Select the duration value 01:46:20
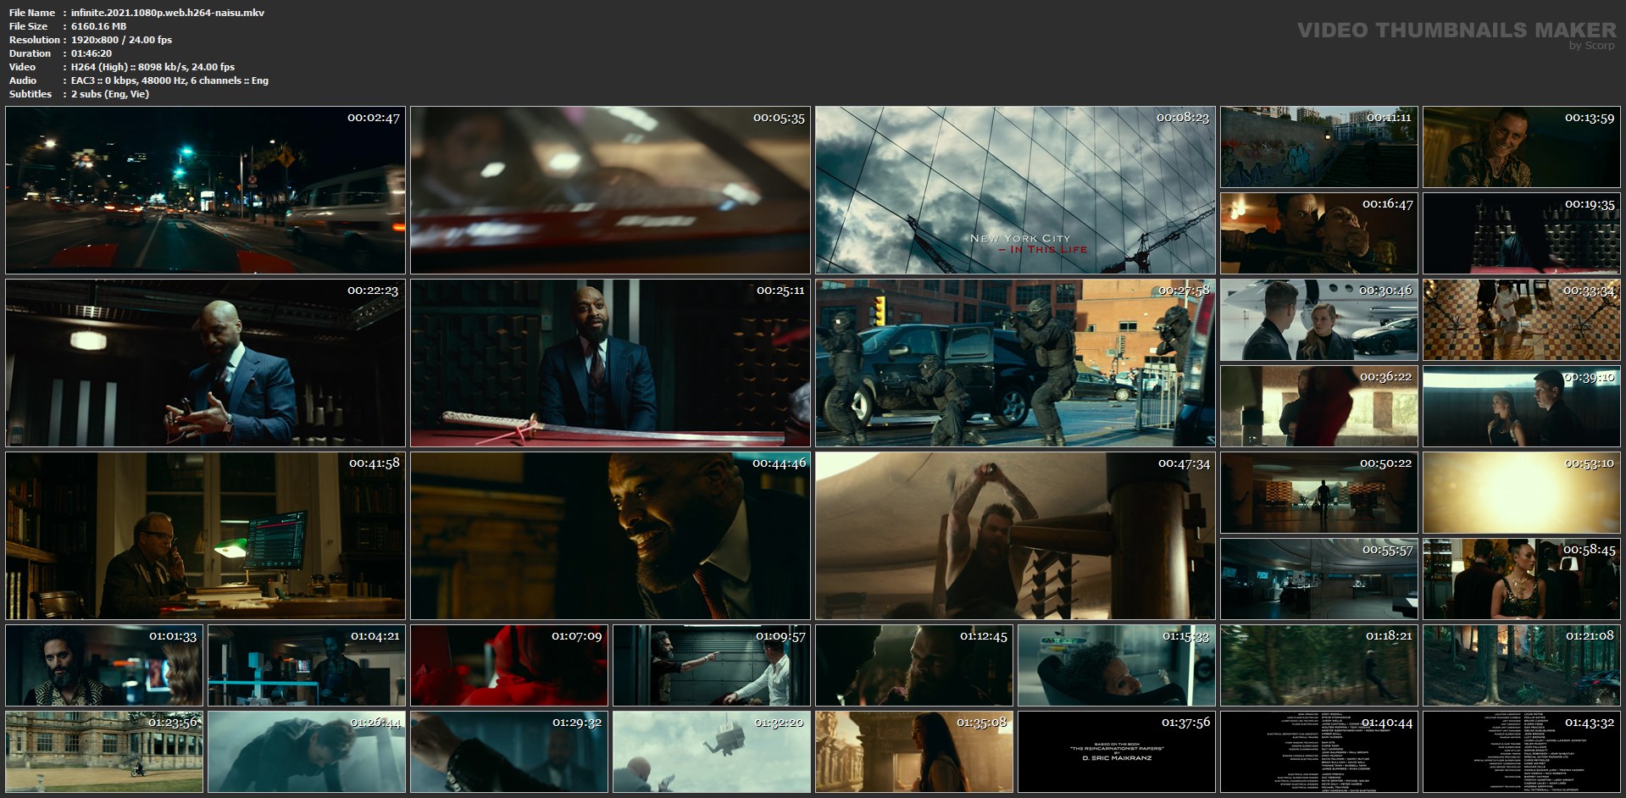This screenshot has height=798, width=1626. 92,53
